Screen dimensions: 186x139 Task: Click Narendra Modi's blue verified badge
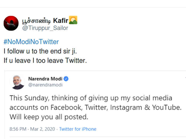pos(66,79)
